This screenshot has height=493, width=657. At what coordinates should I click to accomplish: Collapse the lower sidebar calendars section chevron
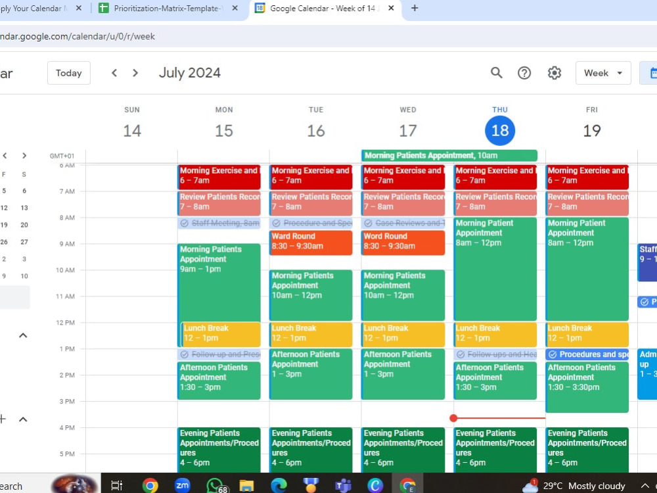tap(23, 419)
